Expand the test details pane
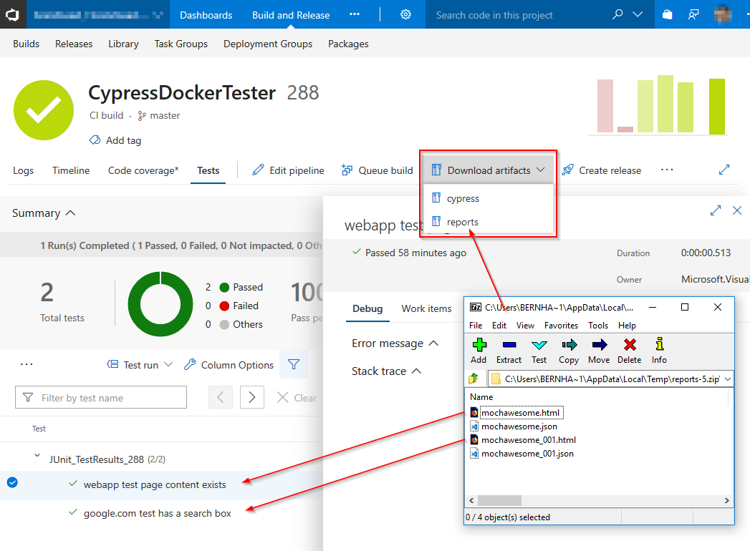The height and width of the screenshot is (551, 750). [x=716, y=210]
